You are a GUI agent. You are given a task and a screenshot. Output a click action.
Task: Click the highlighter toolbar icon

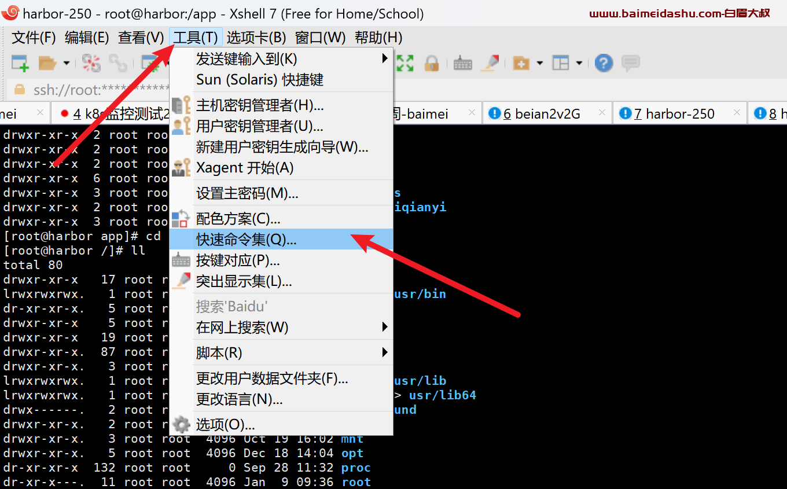tap(490, 62)
